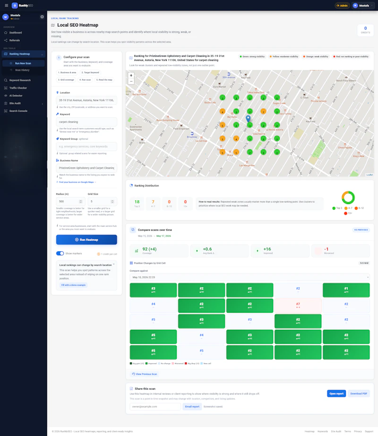This screenshot has height=436, width=378.
Task: Click the Run Heatmap button
Action: (86, 239)
